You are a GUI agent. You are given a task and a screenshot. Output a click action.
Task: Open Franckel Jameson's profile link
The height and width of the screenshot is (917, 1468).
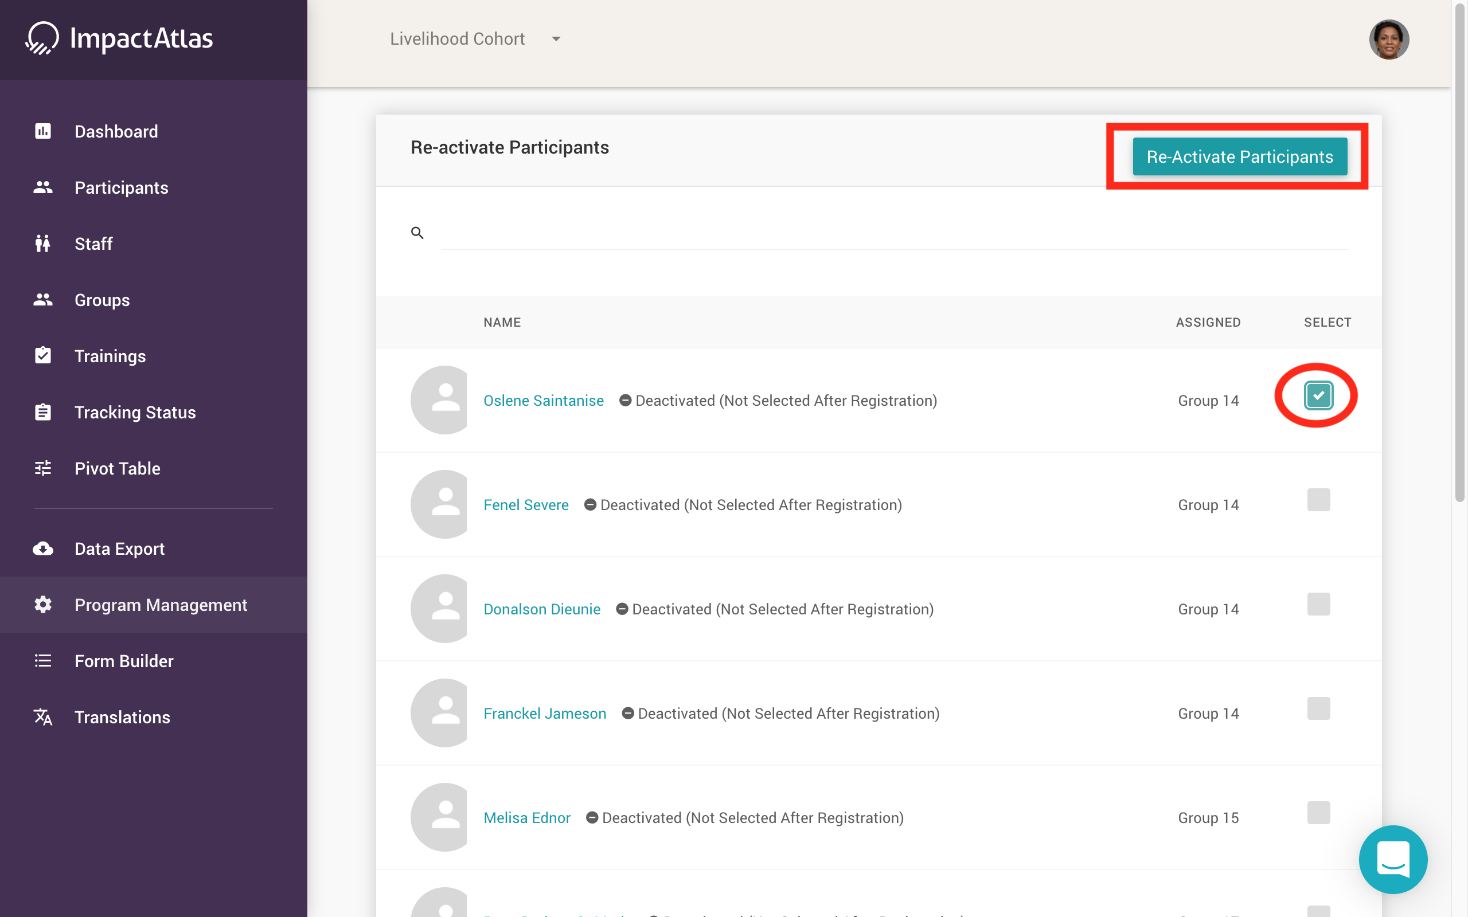pos(544,713)
